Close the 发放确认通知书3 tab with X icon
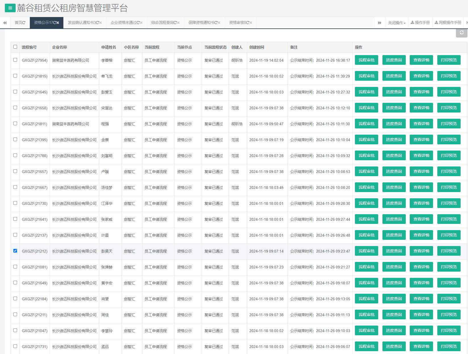 101,23
